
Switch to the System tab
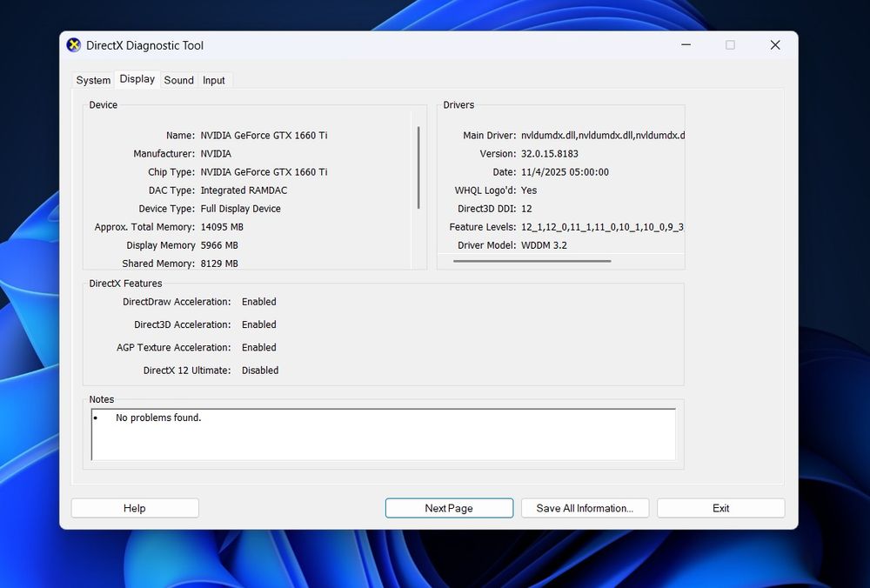click(x=93, y=80)
